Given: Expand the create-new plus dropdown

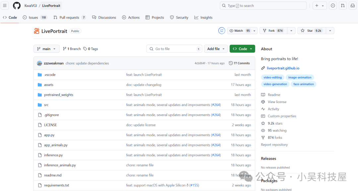Looking at the screenshot, I should click(x=320, y=6).
